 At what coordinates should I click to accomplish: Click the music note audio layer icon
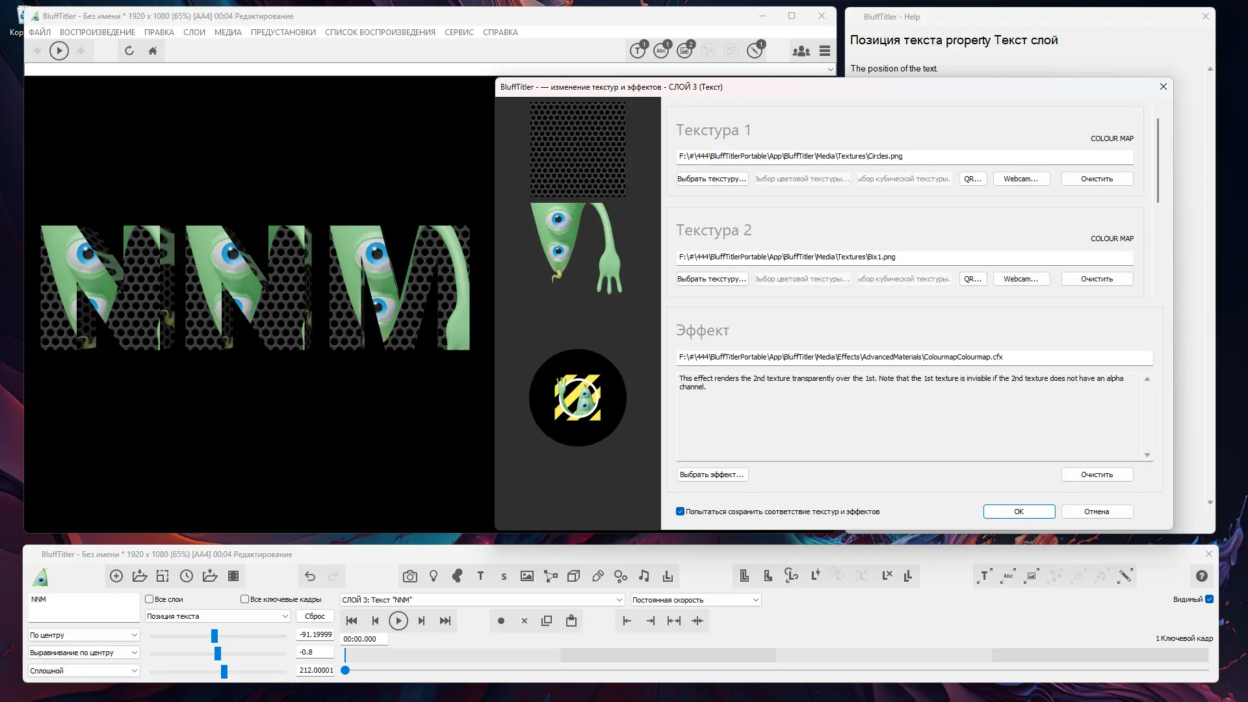[643, 576]
